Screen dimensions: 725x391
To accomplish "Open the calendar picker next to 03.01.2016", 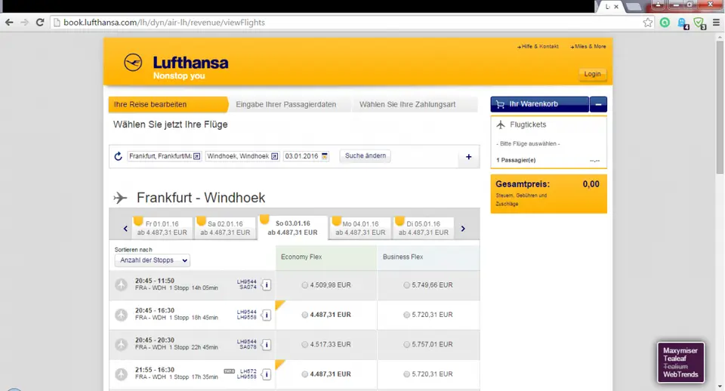I will pos(325,156).
